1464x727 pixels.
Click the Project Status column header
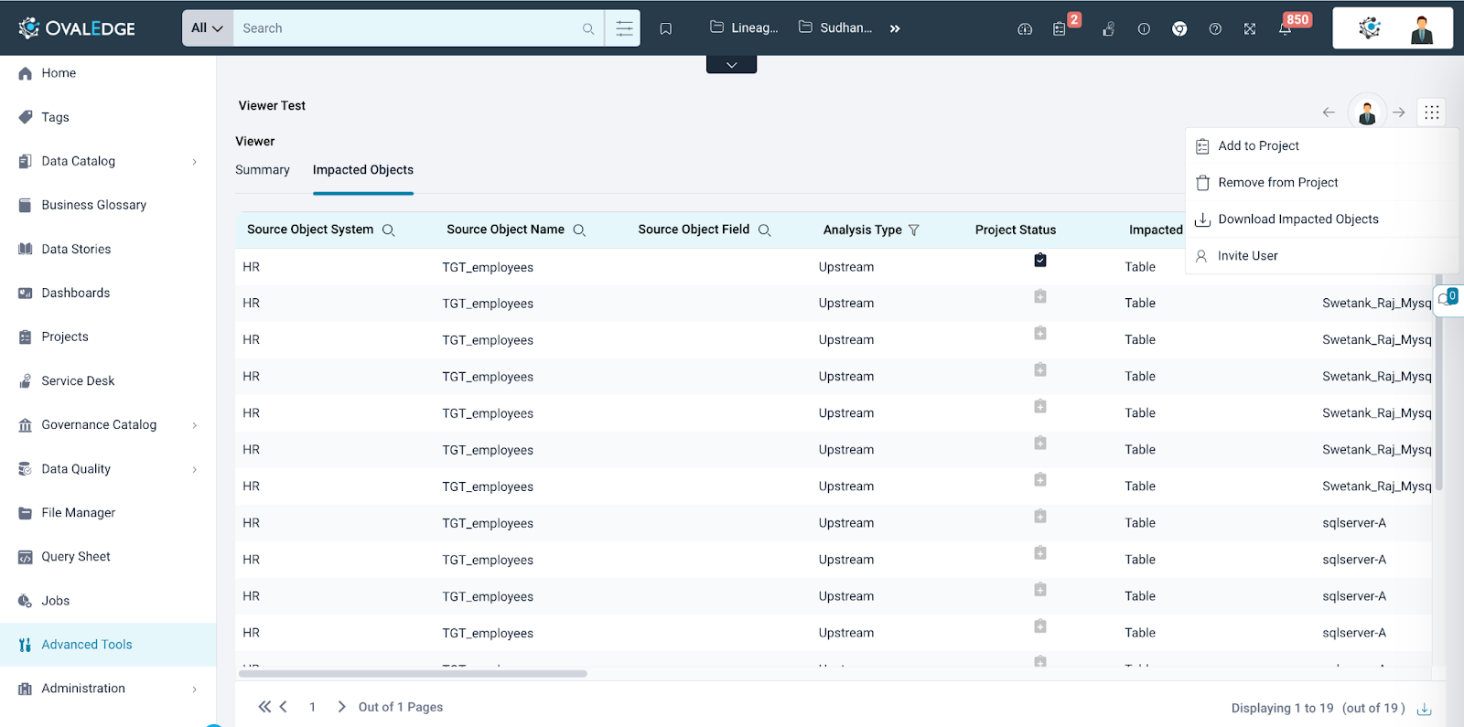point(1016,230)
